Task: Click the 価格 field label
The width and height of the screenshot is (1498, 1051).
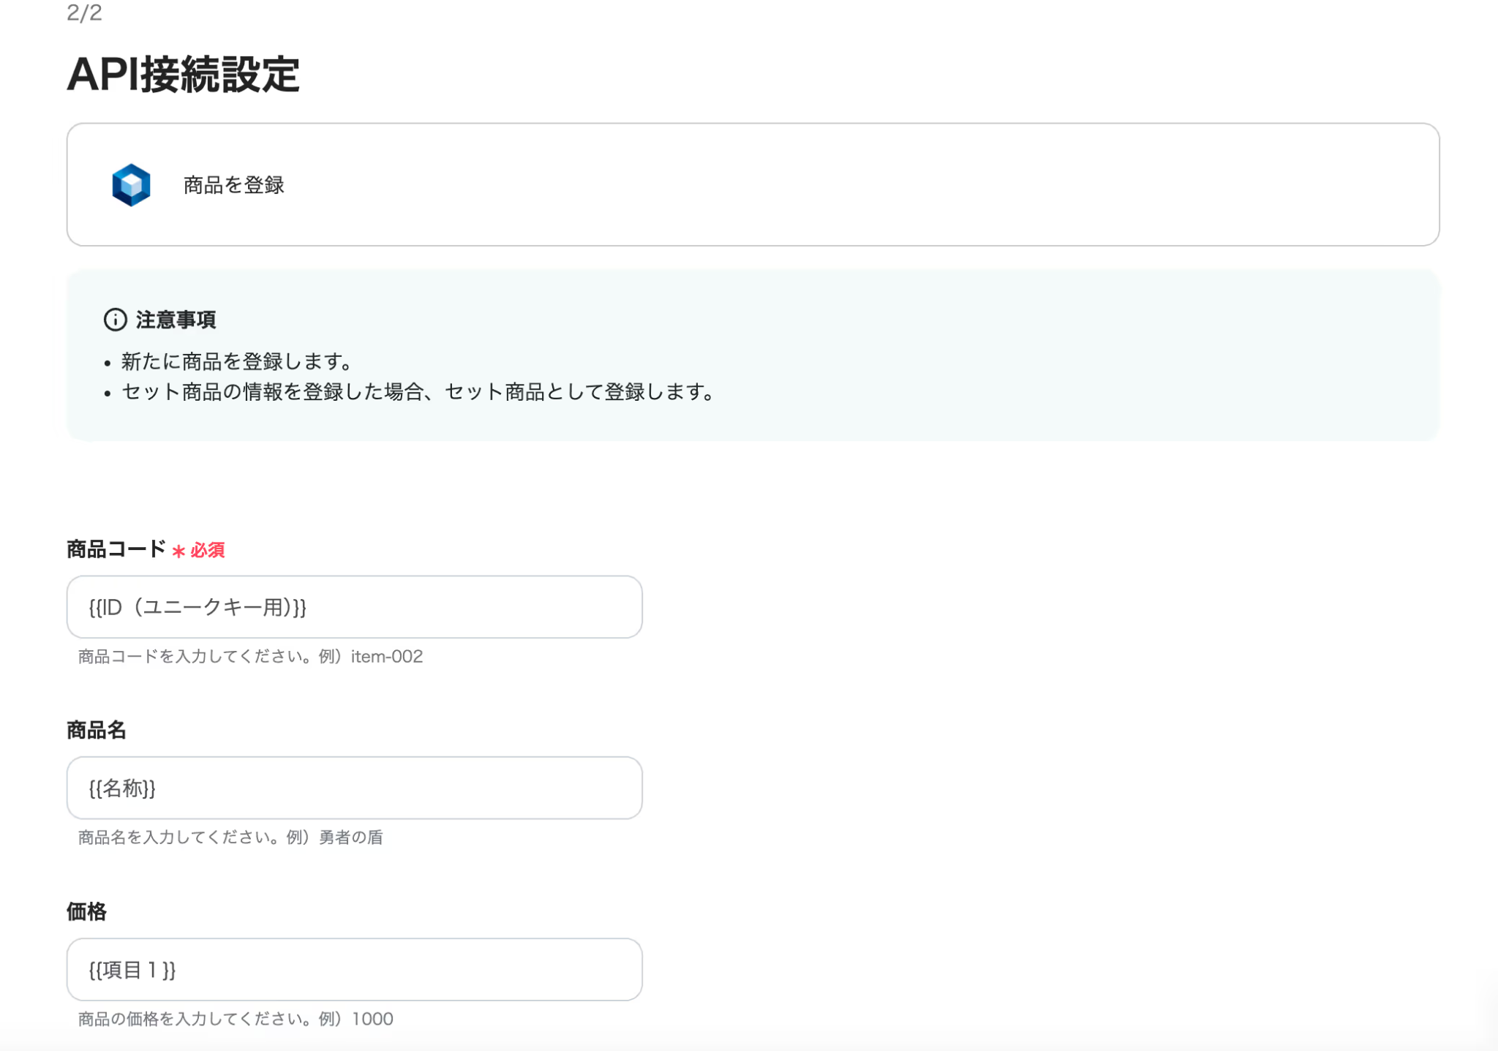Action: pos(86,911)
